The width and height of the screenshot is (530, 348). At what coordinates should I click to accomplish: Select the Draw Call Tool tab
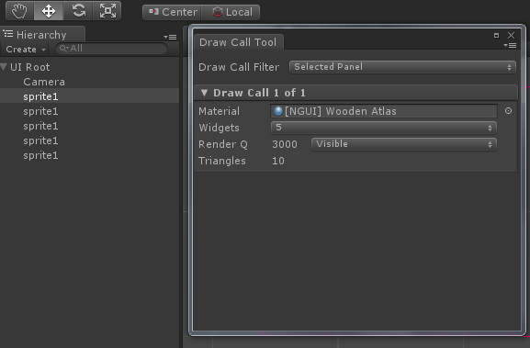coord(238,42)
